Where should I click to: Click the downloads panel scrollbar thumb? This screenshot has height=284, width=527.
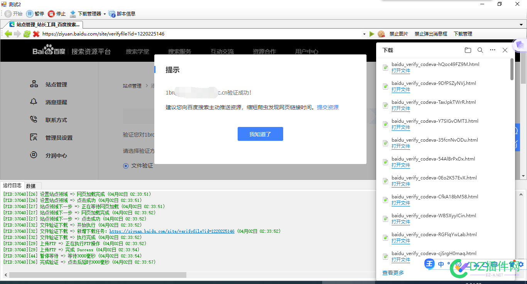point(512,69)
